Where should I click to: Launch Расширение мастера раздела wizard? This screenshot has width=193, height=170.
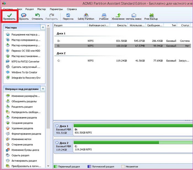pos(23,35)
